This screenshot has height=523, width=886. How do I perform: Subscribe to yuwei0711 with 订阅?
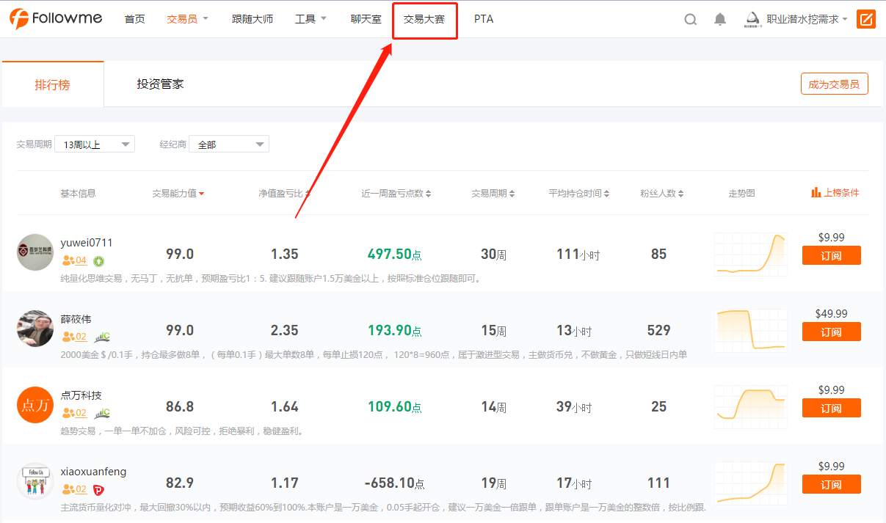pyautogui.click(x=831, y=255)
